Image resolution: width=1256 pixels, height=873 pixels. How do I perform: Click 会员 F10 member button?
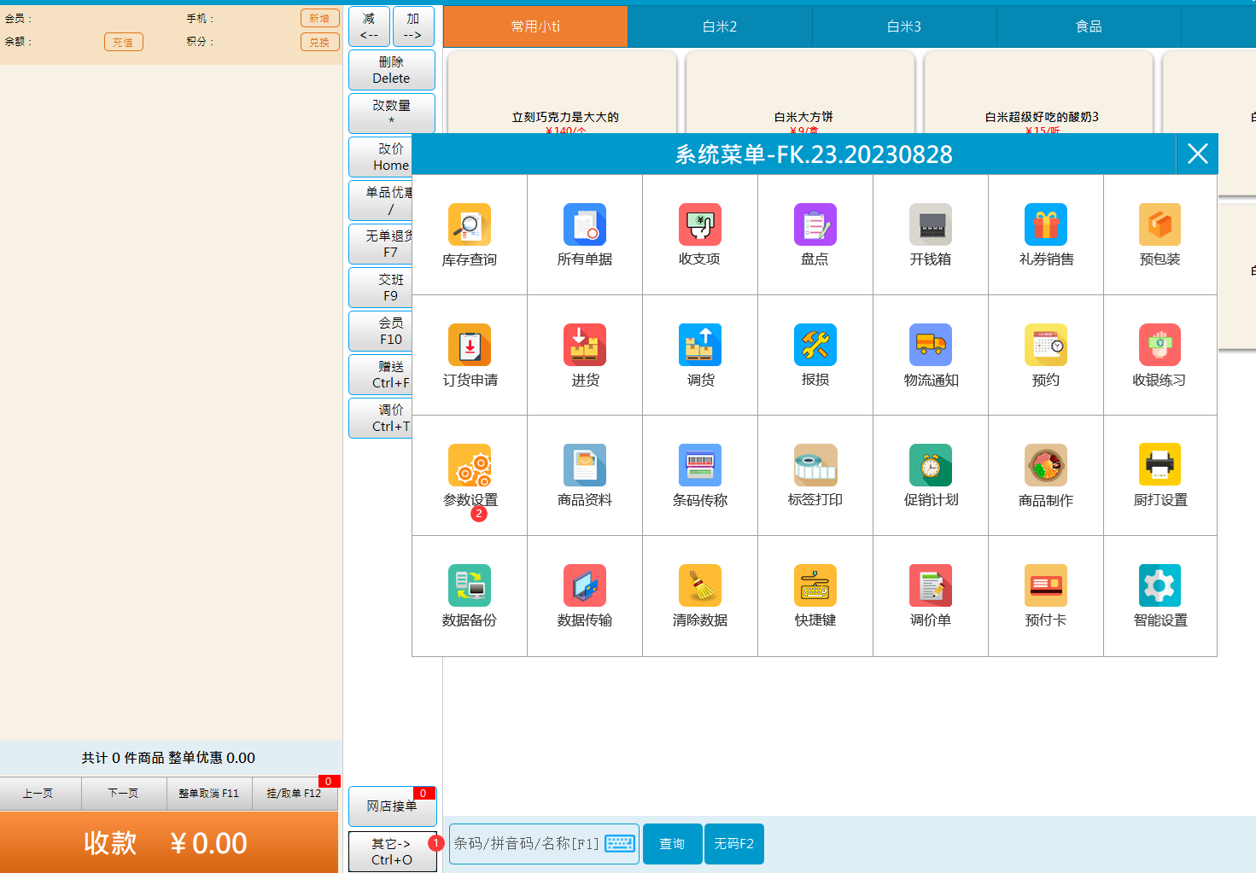pyautogui.click(x=381, y=331)
